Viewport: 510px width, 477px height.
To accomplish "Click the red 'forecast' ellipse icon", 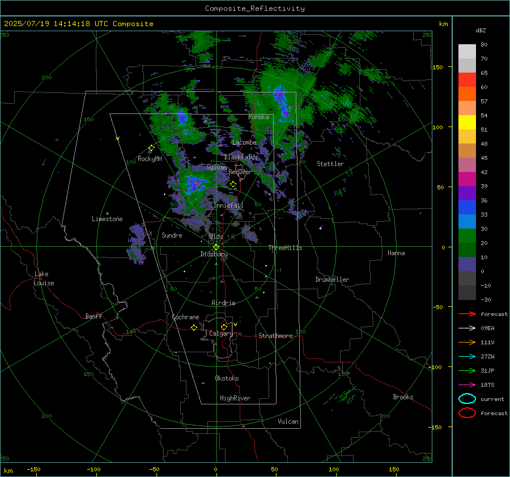I will click(467, 413).
